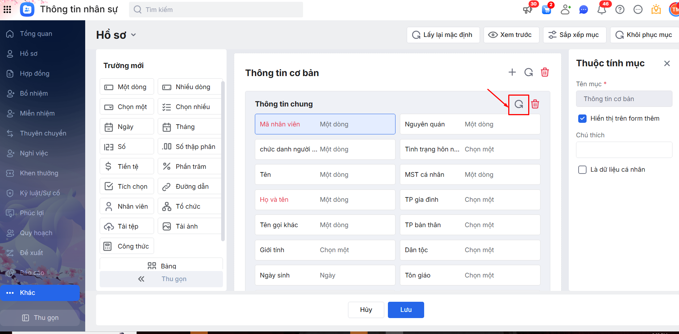679x334 pixels.
Task: Add a Chọn nhiều field type
Action: 190,107
